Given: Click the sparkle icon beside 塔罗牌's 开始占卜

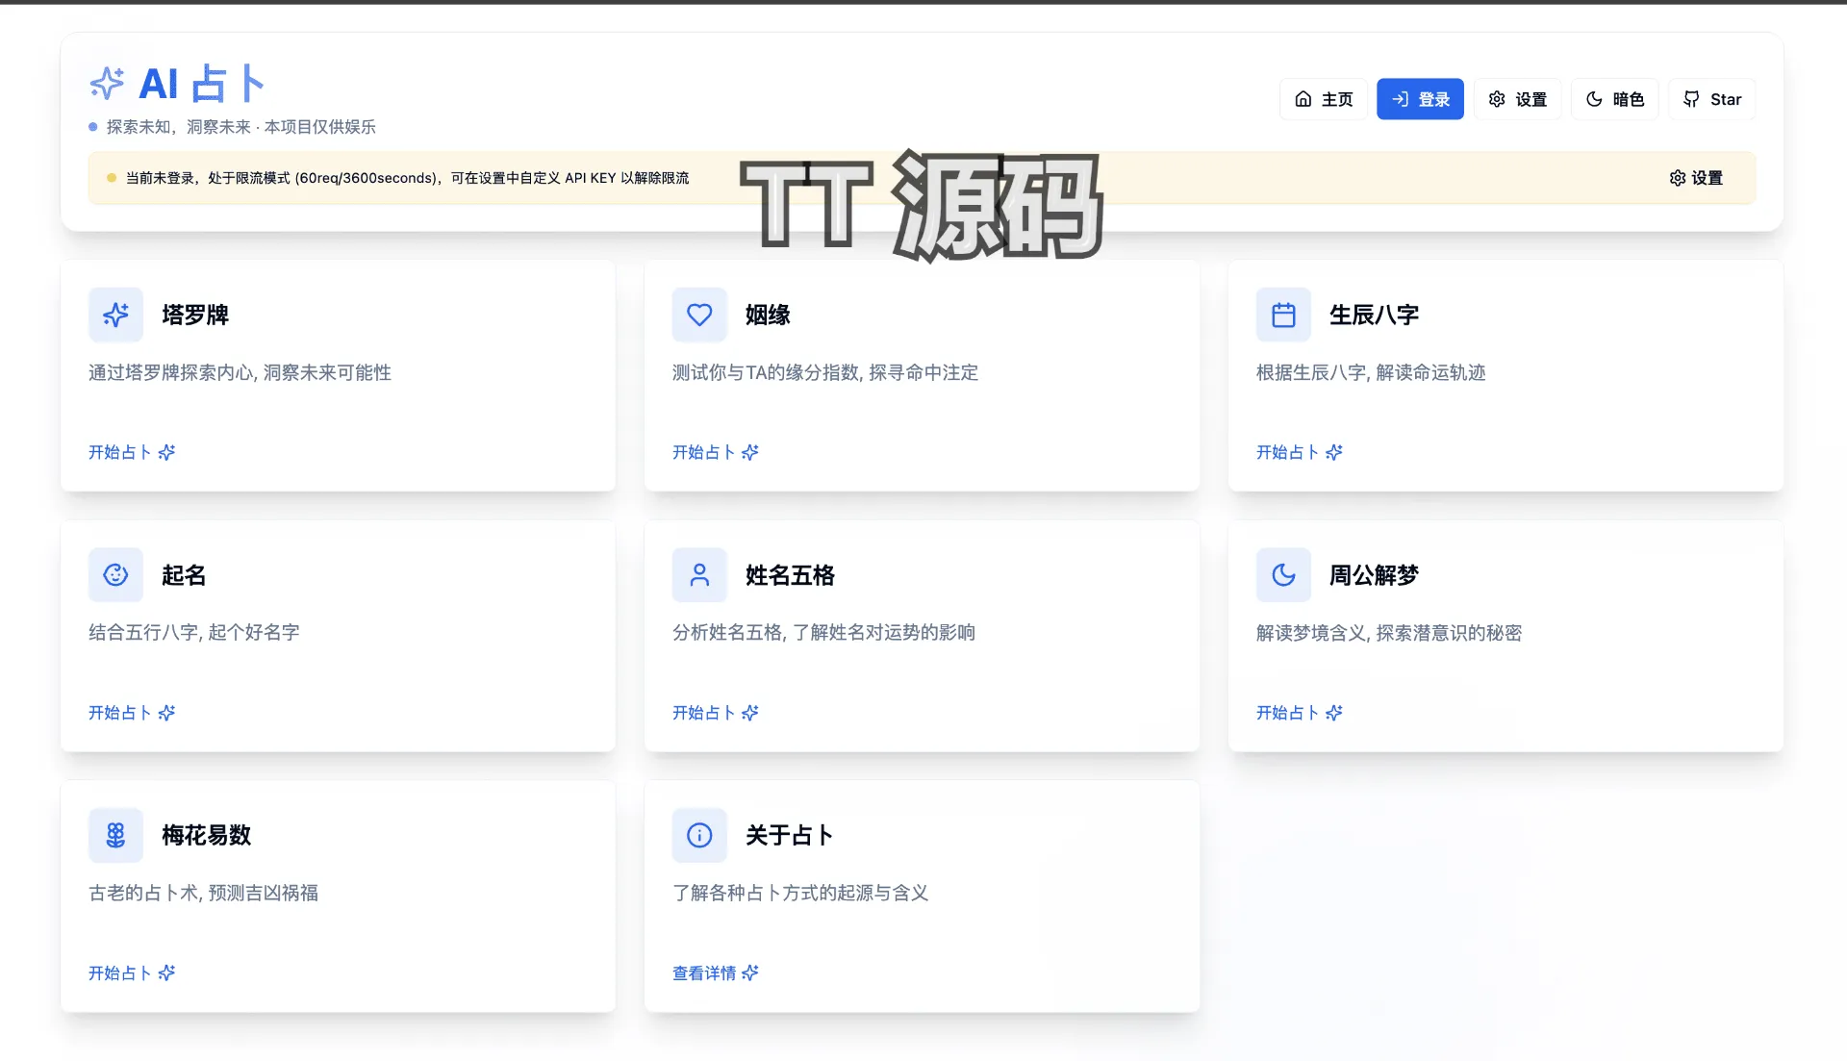Looking at the screenshot, I should click(166, 452).
